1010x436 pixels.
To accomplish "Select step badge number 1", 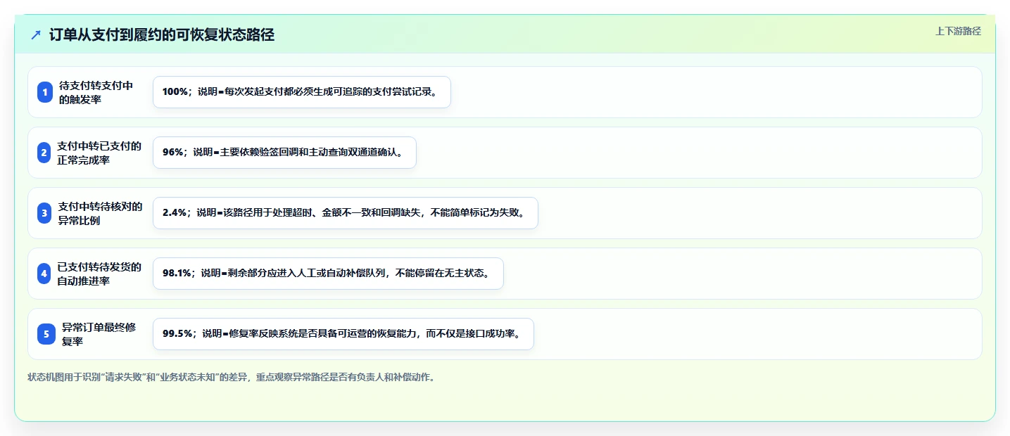I will [45, 92].
